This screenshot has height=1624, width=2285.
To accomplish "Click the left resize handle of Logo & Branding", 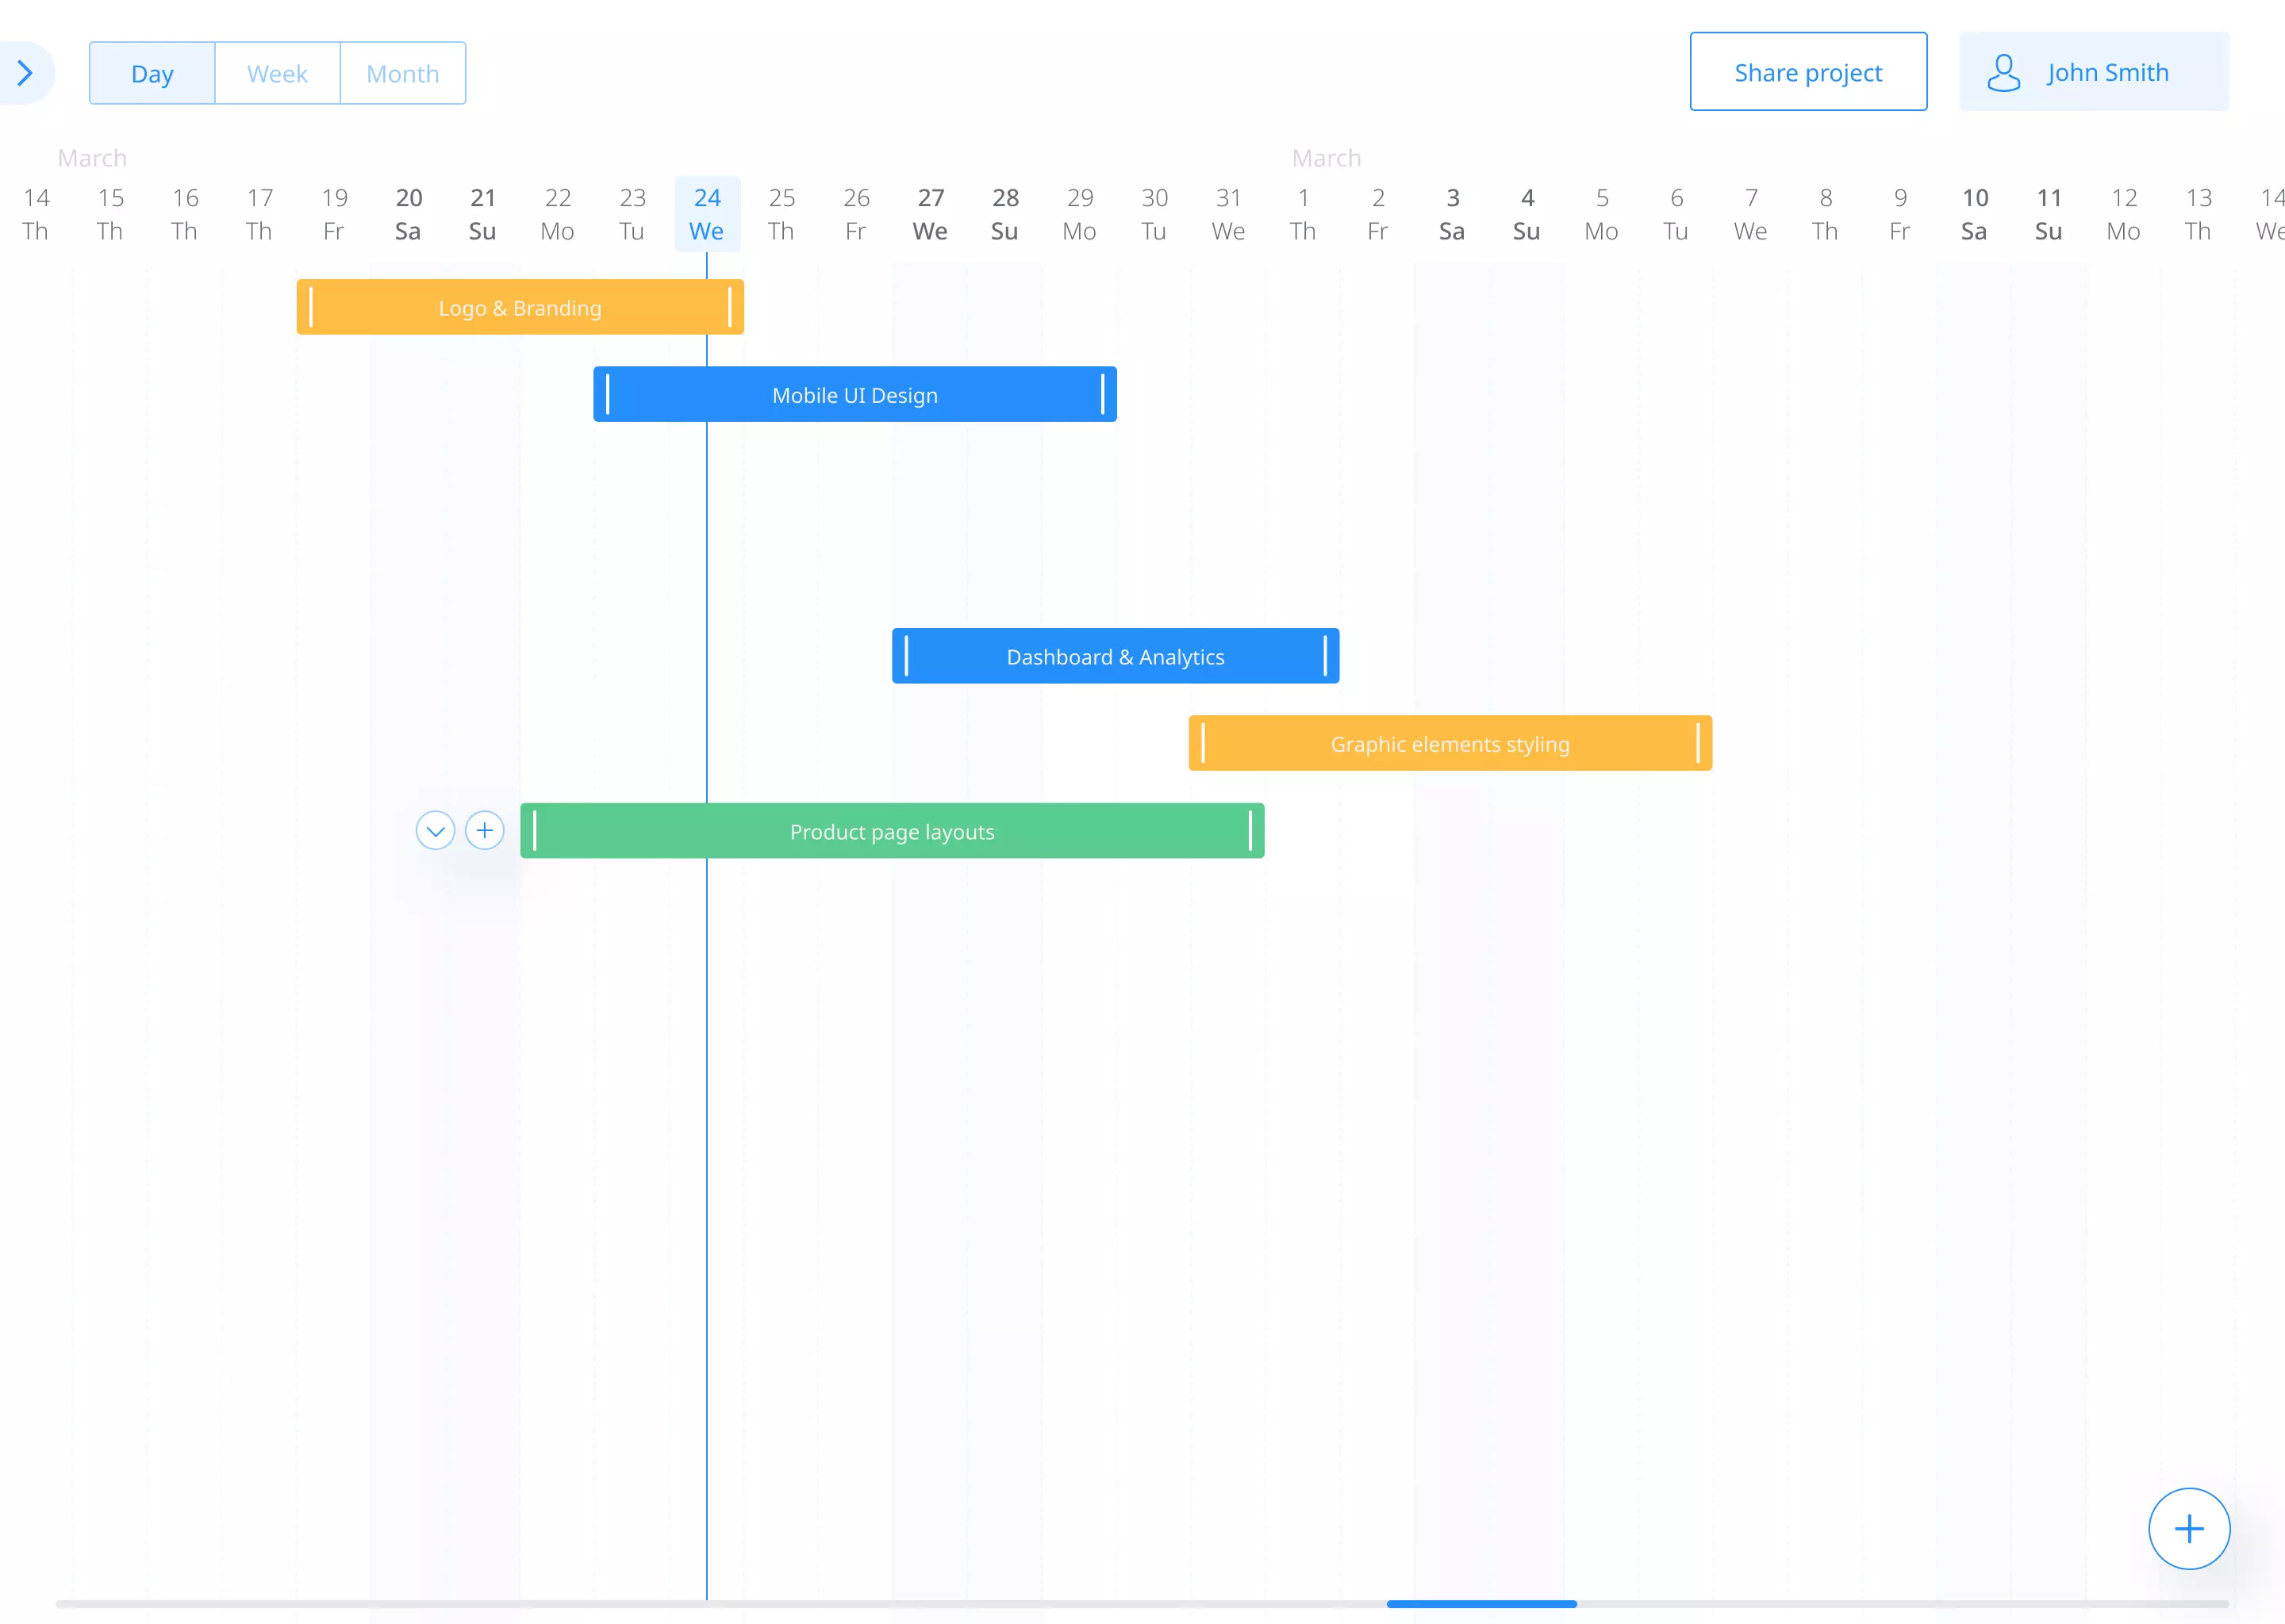I will pyautogui.click(x=311, y=307).
